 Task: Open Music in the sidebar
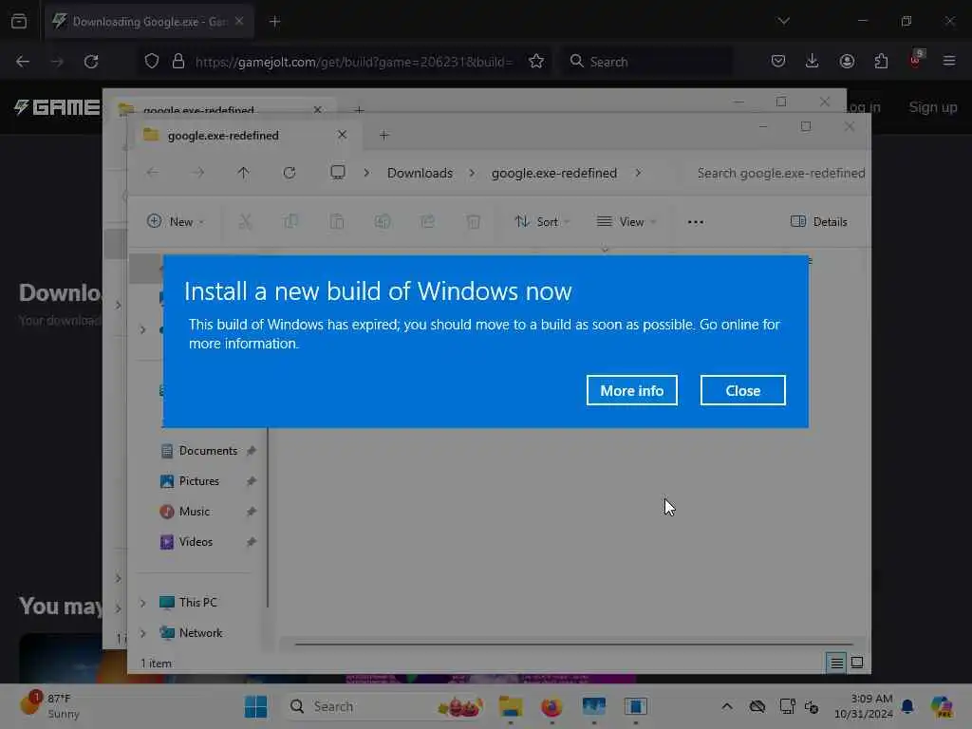194,512
